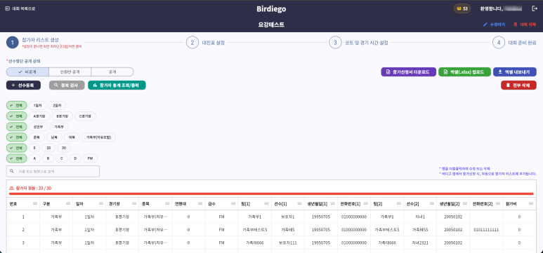Screen dimensions: 543x253
Task: Click the 선수등록 button
Action: 24,86
